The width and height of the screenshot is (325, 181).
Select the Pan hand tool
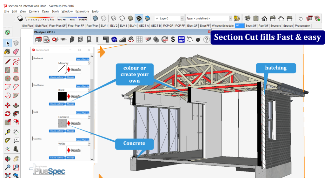tap(16, 159)
